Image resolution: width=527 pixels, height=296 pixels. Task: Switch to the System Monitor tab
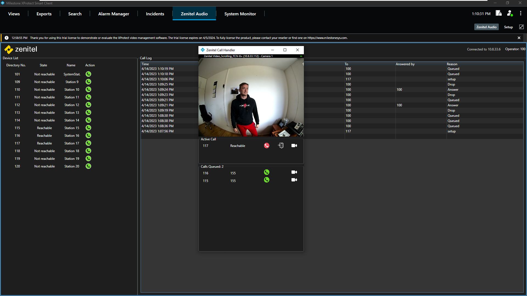click(x=240, y=14)
